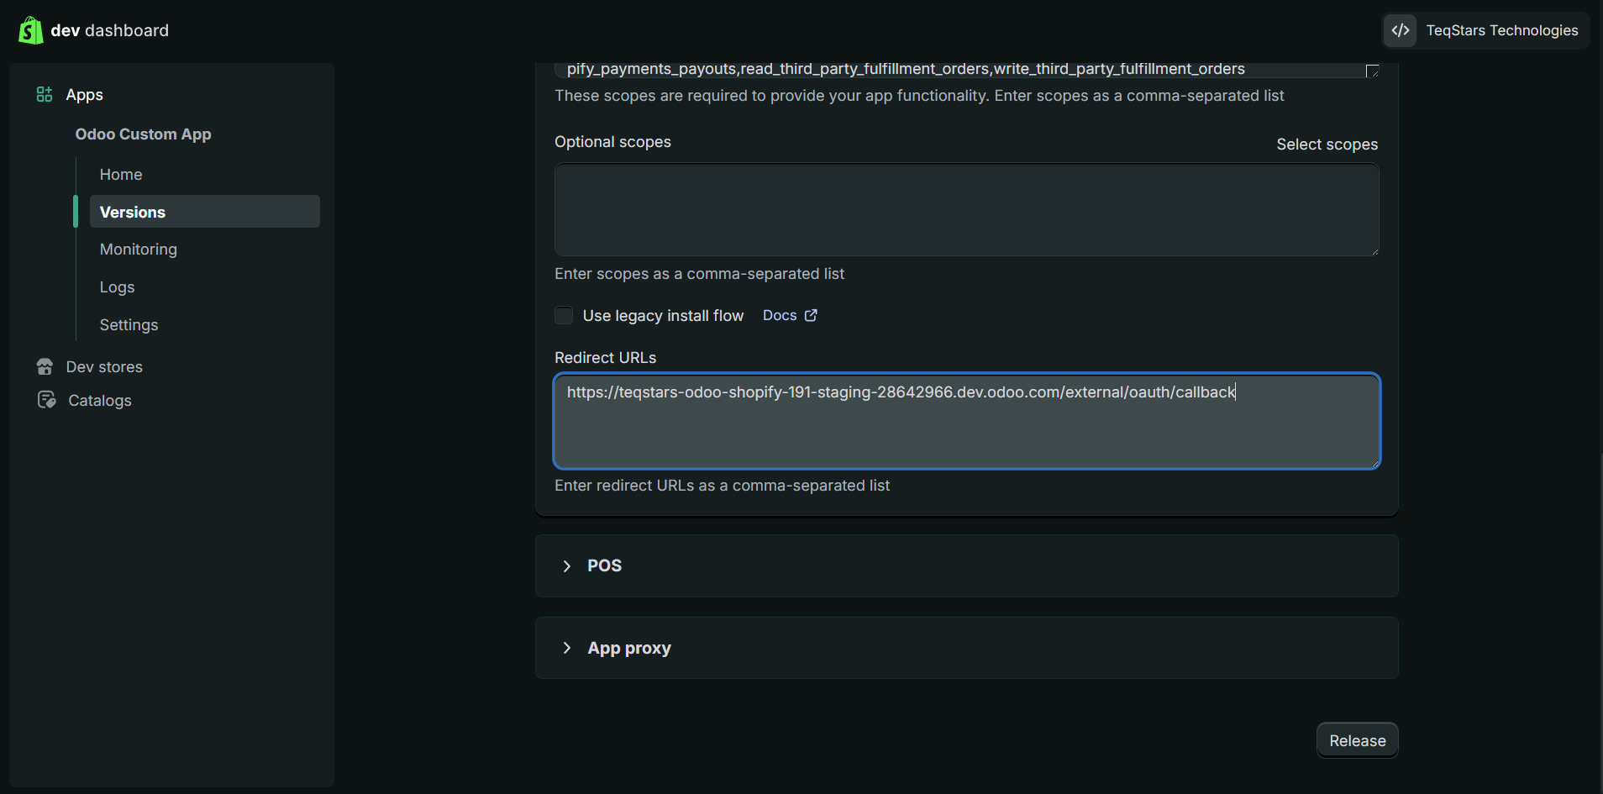1603x794 pixels.
Task: Go to Monitoring in the sidebar
Action: 139,249
